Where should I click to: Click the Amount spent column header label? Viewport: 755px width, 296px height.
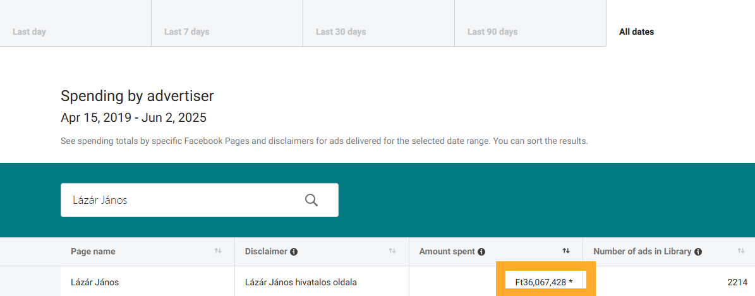pos(447,251)
